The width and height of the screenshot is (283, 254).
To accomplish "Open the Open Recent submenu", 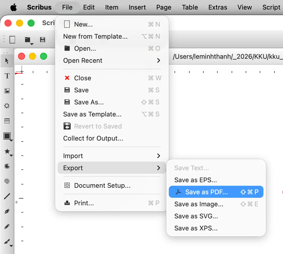I will pos(112,60).
